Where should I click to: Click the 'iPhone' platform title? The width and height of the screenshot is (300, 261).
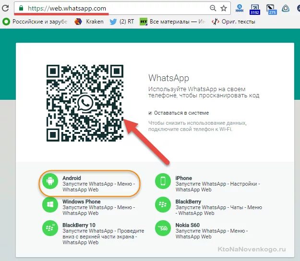tap(184, 178)
